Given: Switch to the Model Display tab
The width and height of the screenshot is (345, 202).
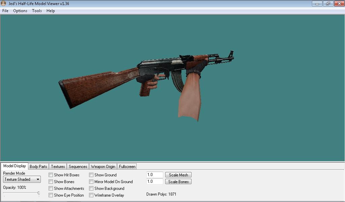Looking at the screenshot, I should point(15,166).
